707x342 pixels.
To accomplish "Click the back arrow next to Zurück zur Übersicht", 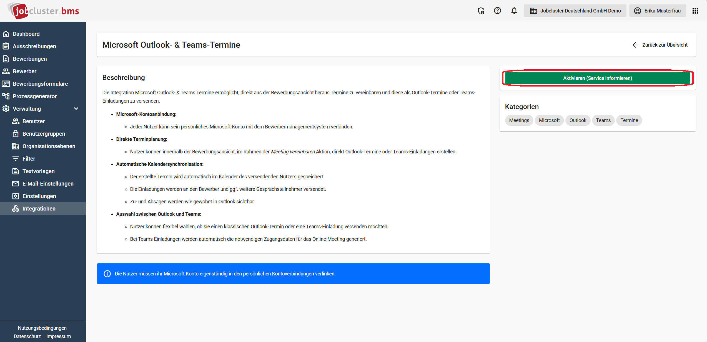I will point(635,45).
